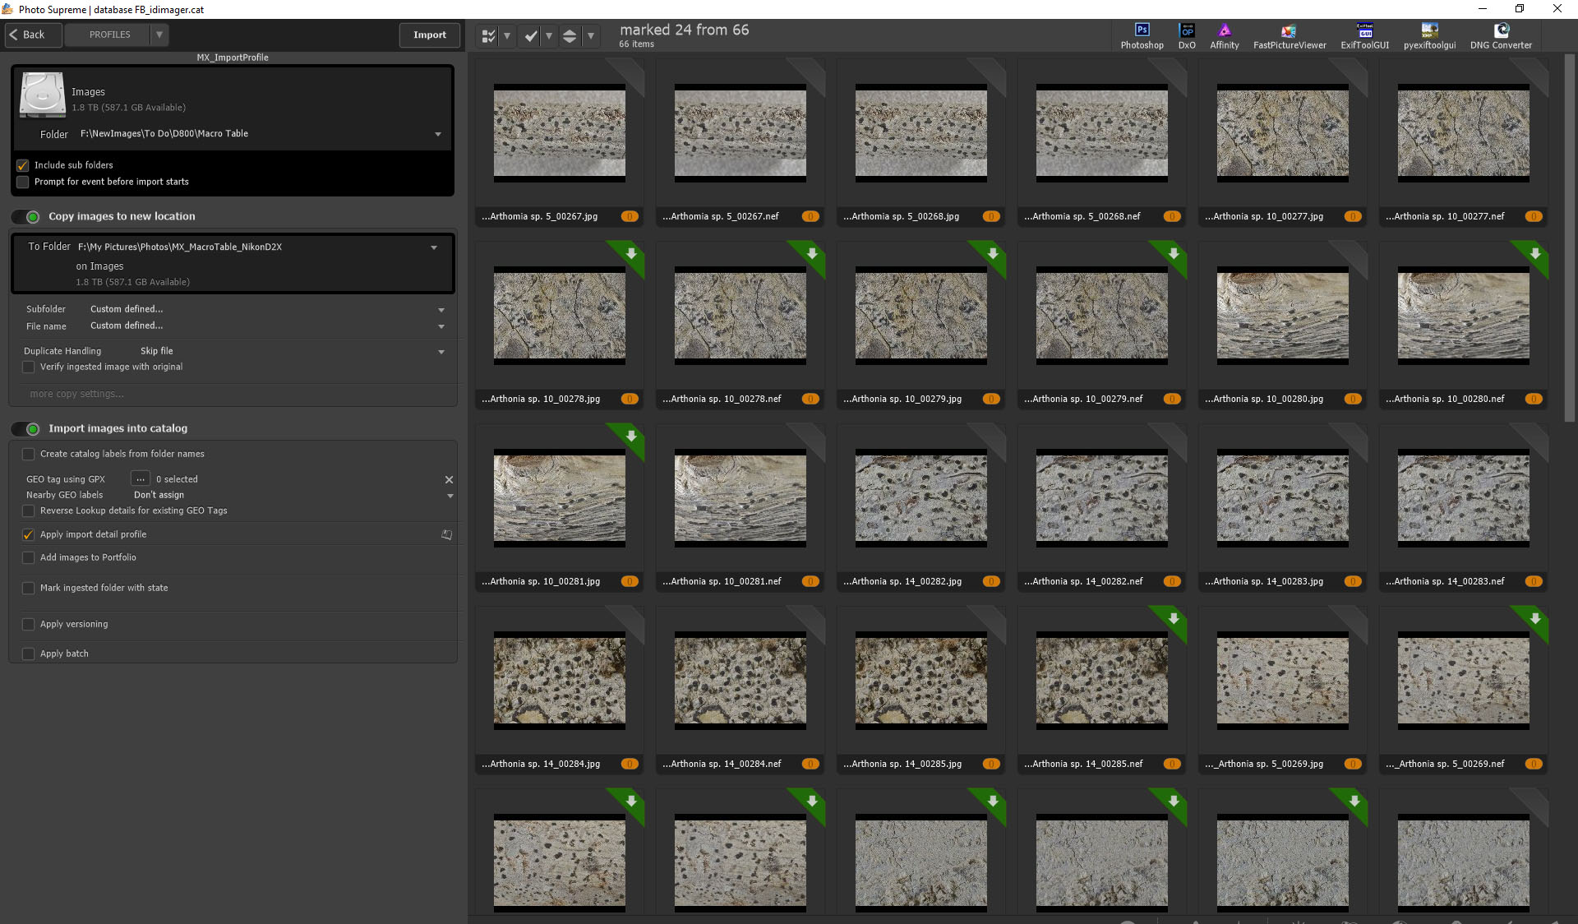Expand source Folder path dropdown
The image size is (1578, 924).
[x=438, y=134]
